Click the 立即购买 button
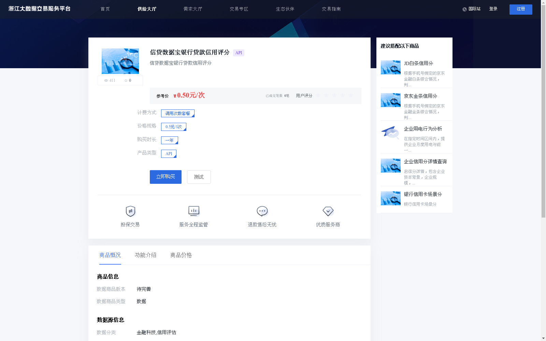This screenshot has width=546, height=341. 166,177
